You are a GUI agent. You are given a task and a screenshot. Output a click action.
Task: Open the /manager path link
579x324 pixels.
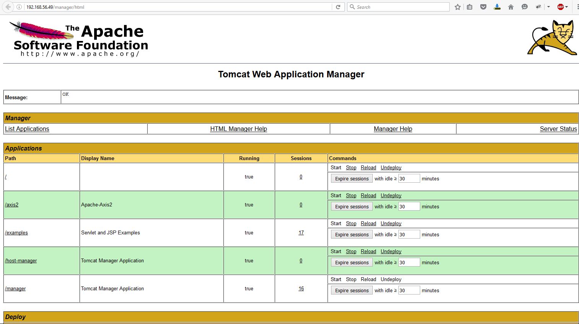point(15,289)
